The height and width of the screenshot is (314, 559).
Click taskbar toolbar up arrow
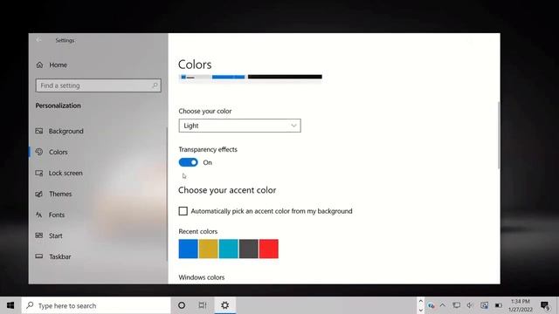[x=421, y=301]
